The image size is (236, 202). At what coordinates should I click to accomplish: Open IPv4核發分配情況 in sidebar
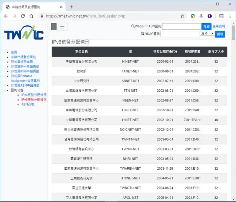34,95
